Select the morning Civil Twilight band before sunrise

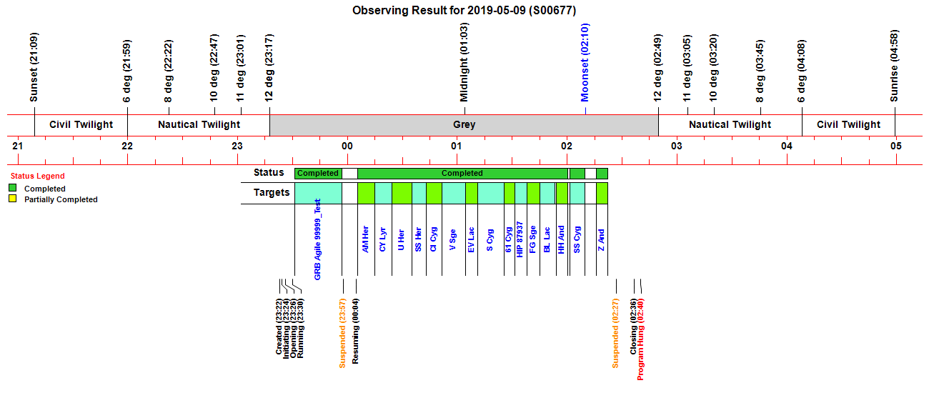[x=848, y=124]
